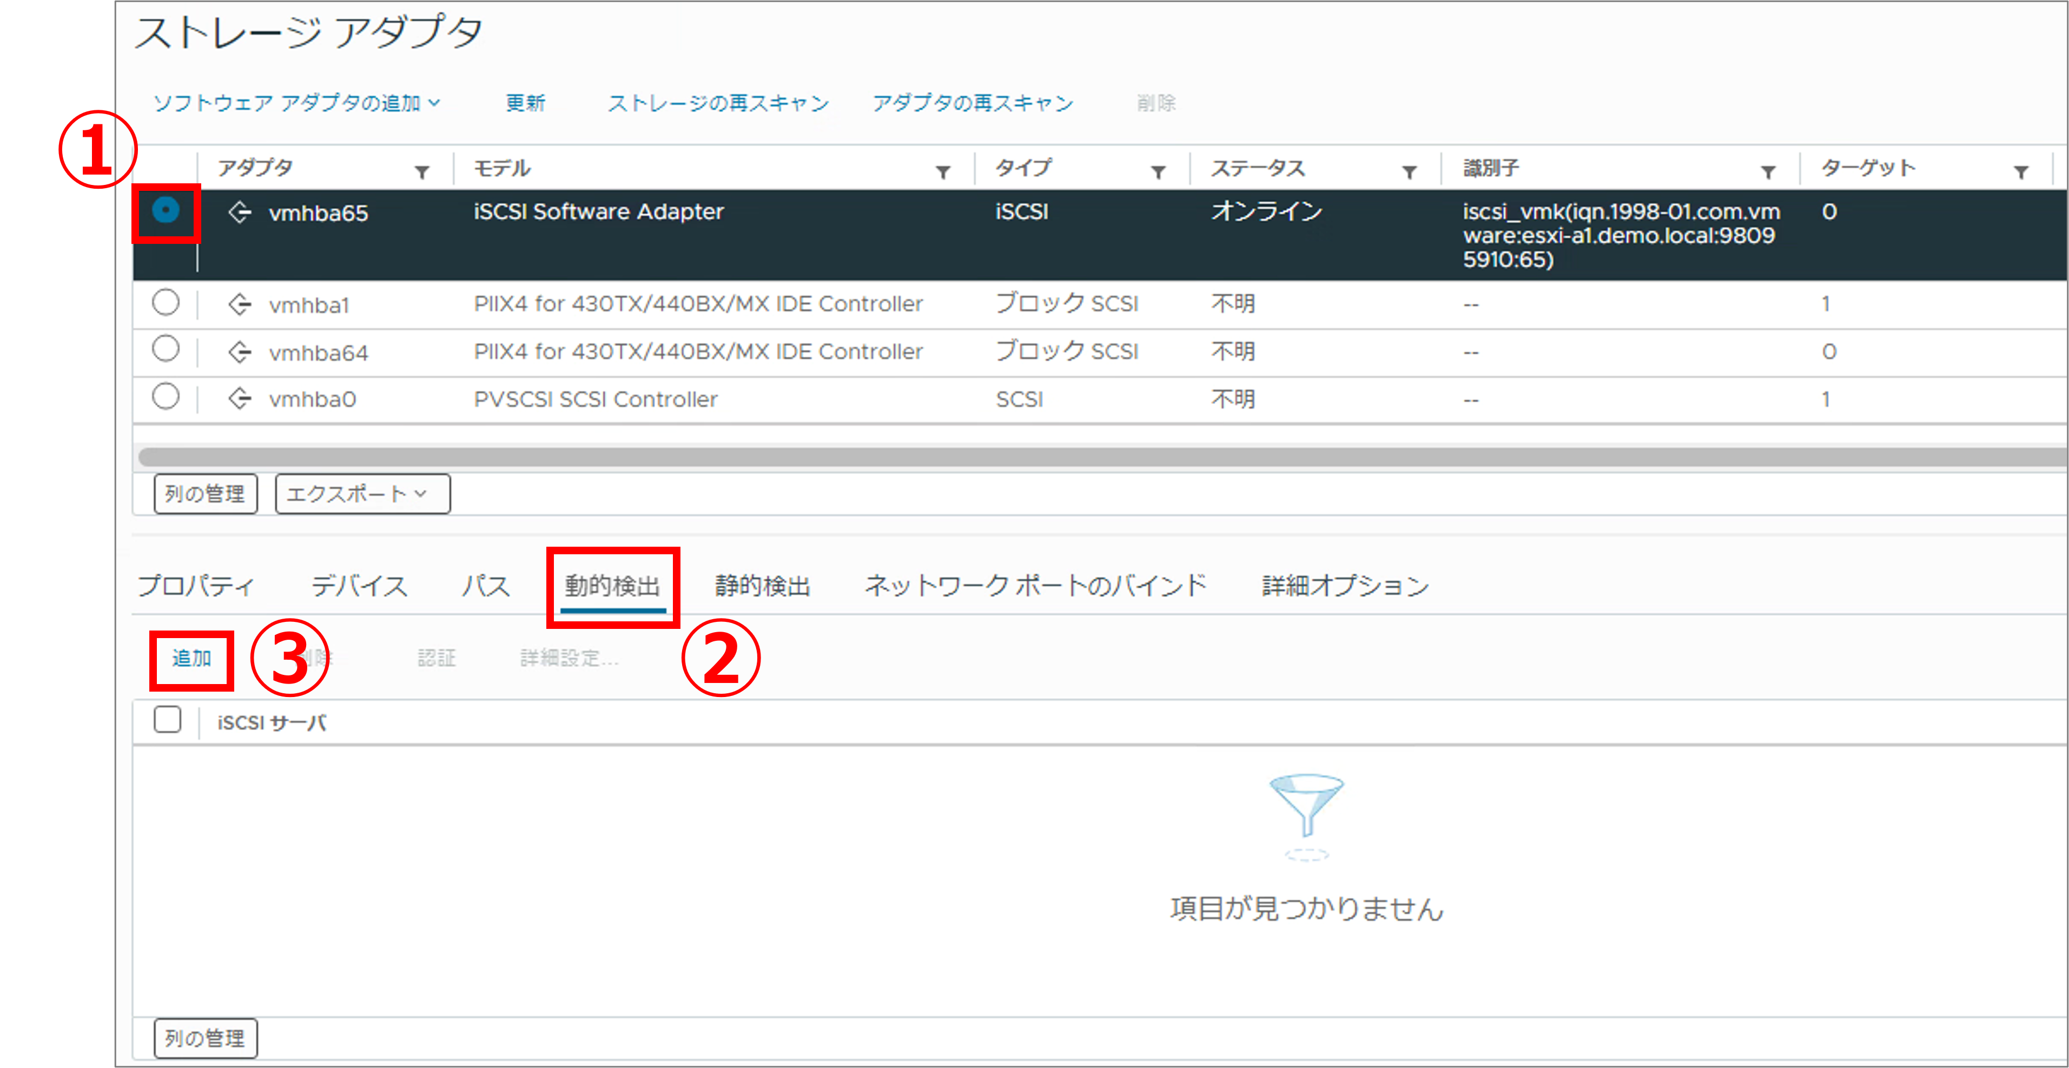Switch to 静的検出 tab
The height and width of the screenshot is (1068, 2069).
tap(762, 586)
